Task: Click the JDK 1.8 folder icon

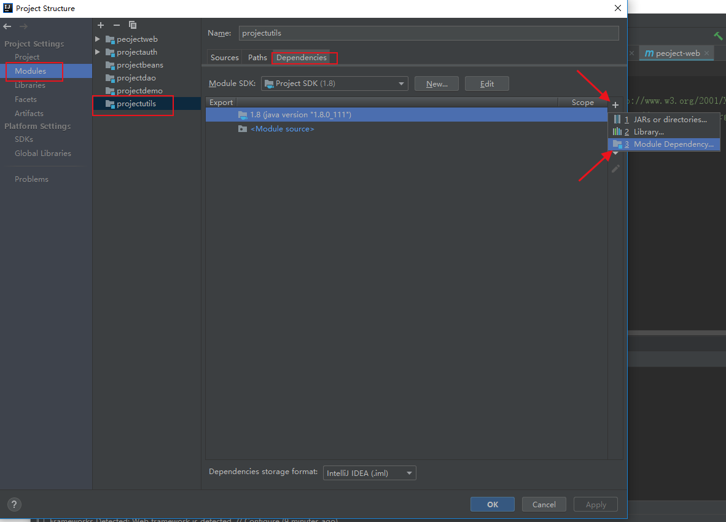Action: [x=243, y=115]
